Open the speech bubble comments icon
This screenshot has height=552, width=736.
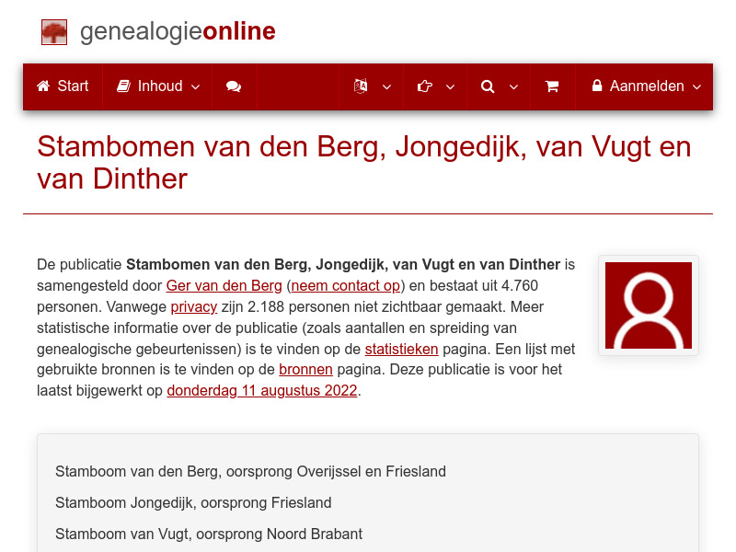pos(233,86)
